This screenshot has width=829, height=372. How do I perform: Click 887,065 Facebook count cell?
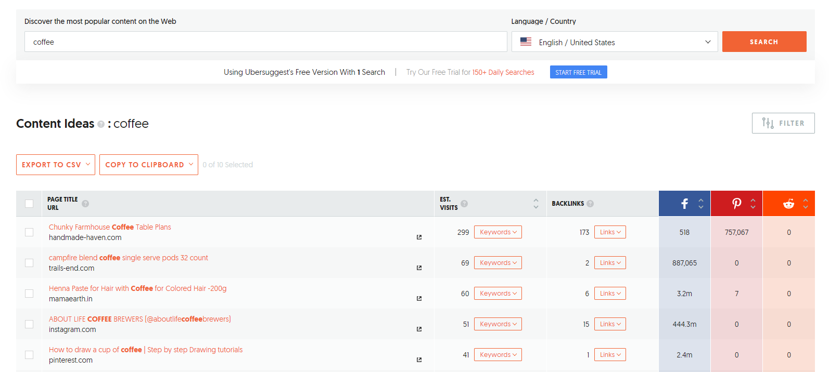[x=684, y=263]
